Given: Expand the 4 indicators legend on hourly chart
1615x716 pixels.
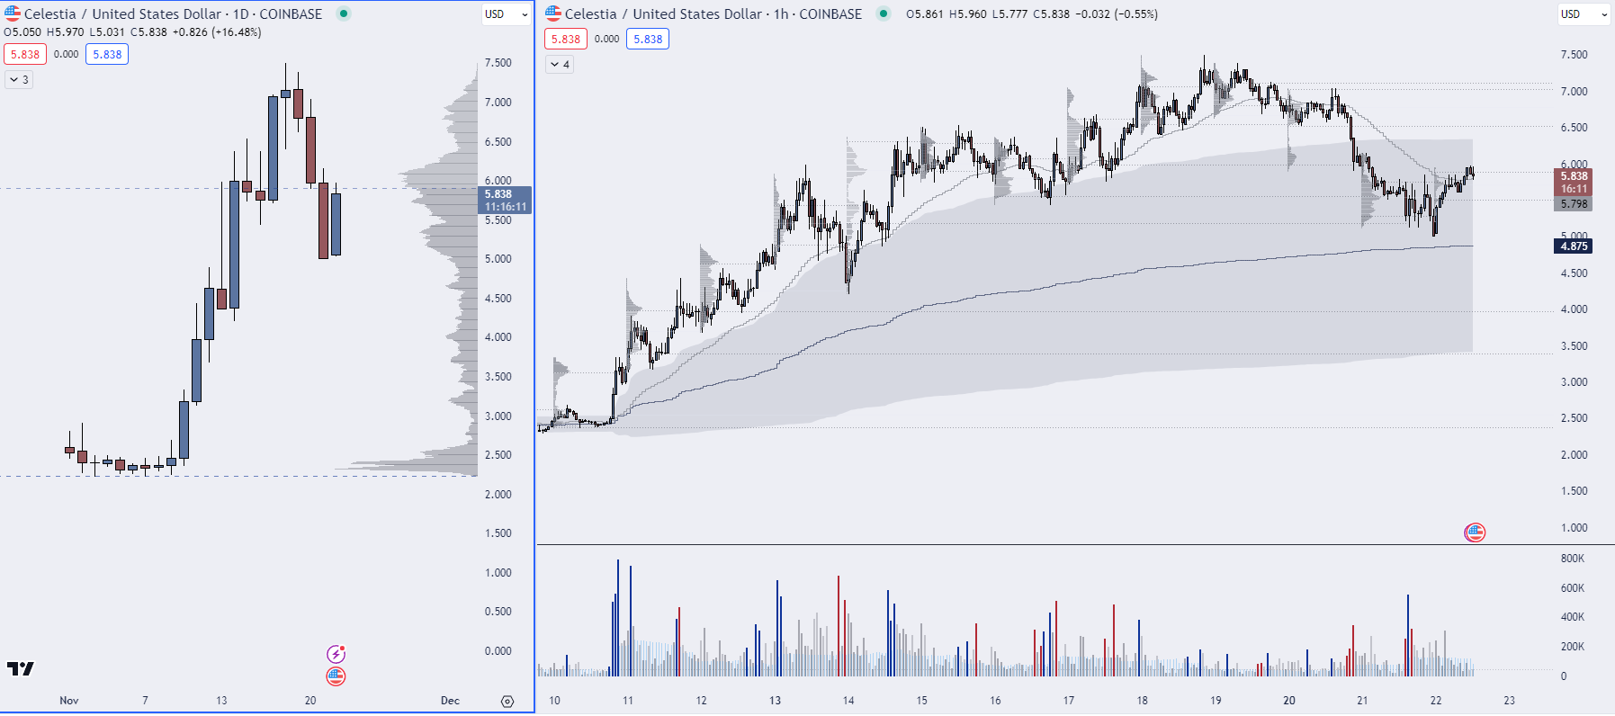Looking at the screenshot, I should point(560,64).
